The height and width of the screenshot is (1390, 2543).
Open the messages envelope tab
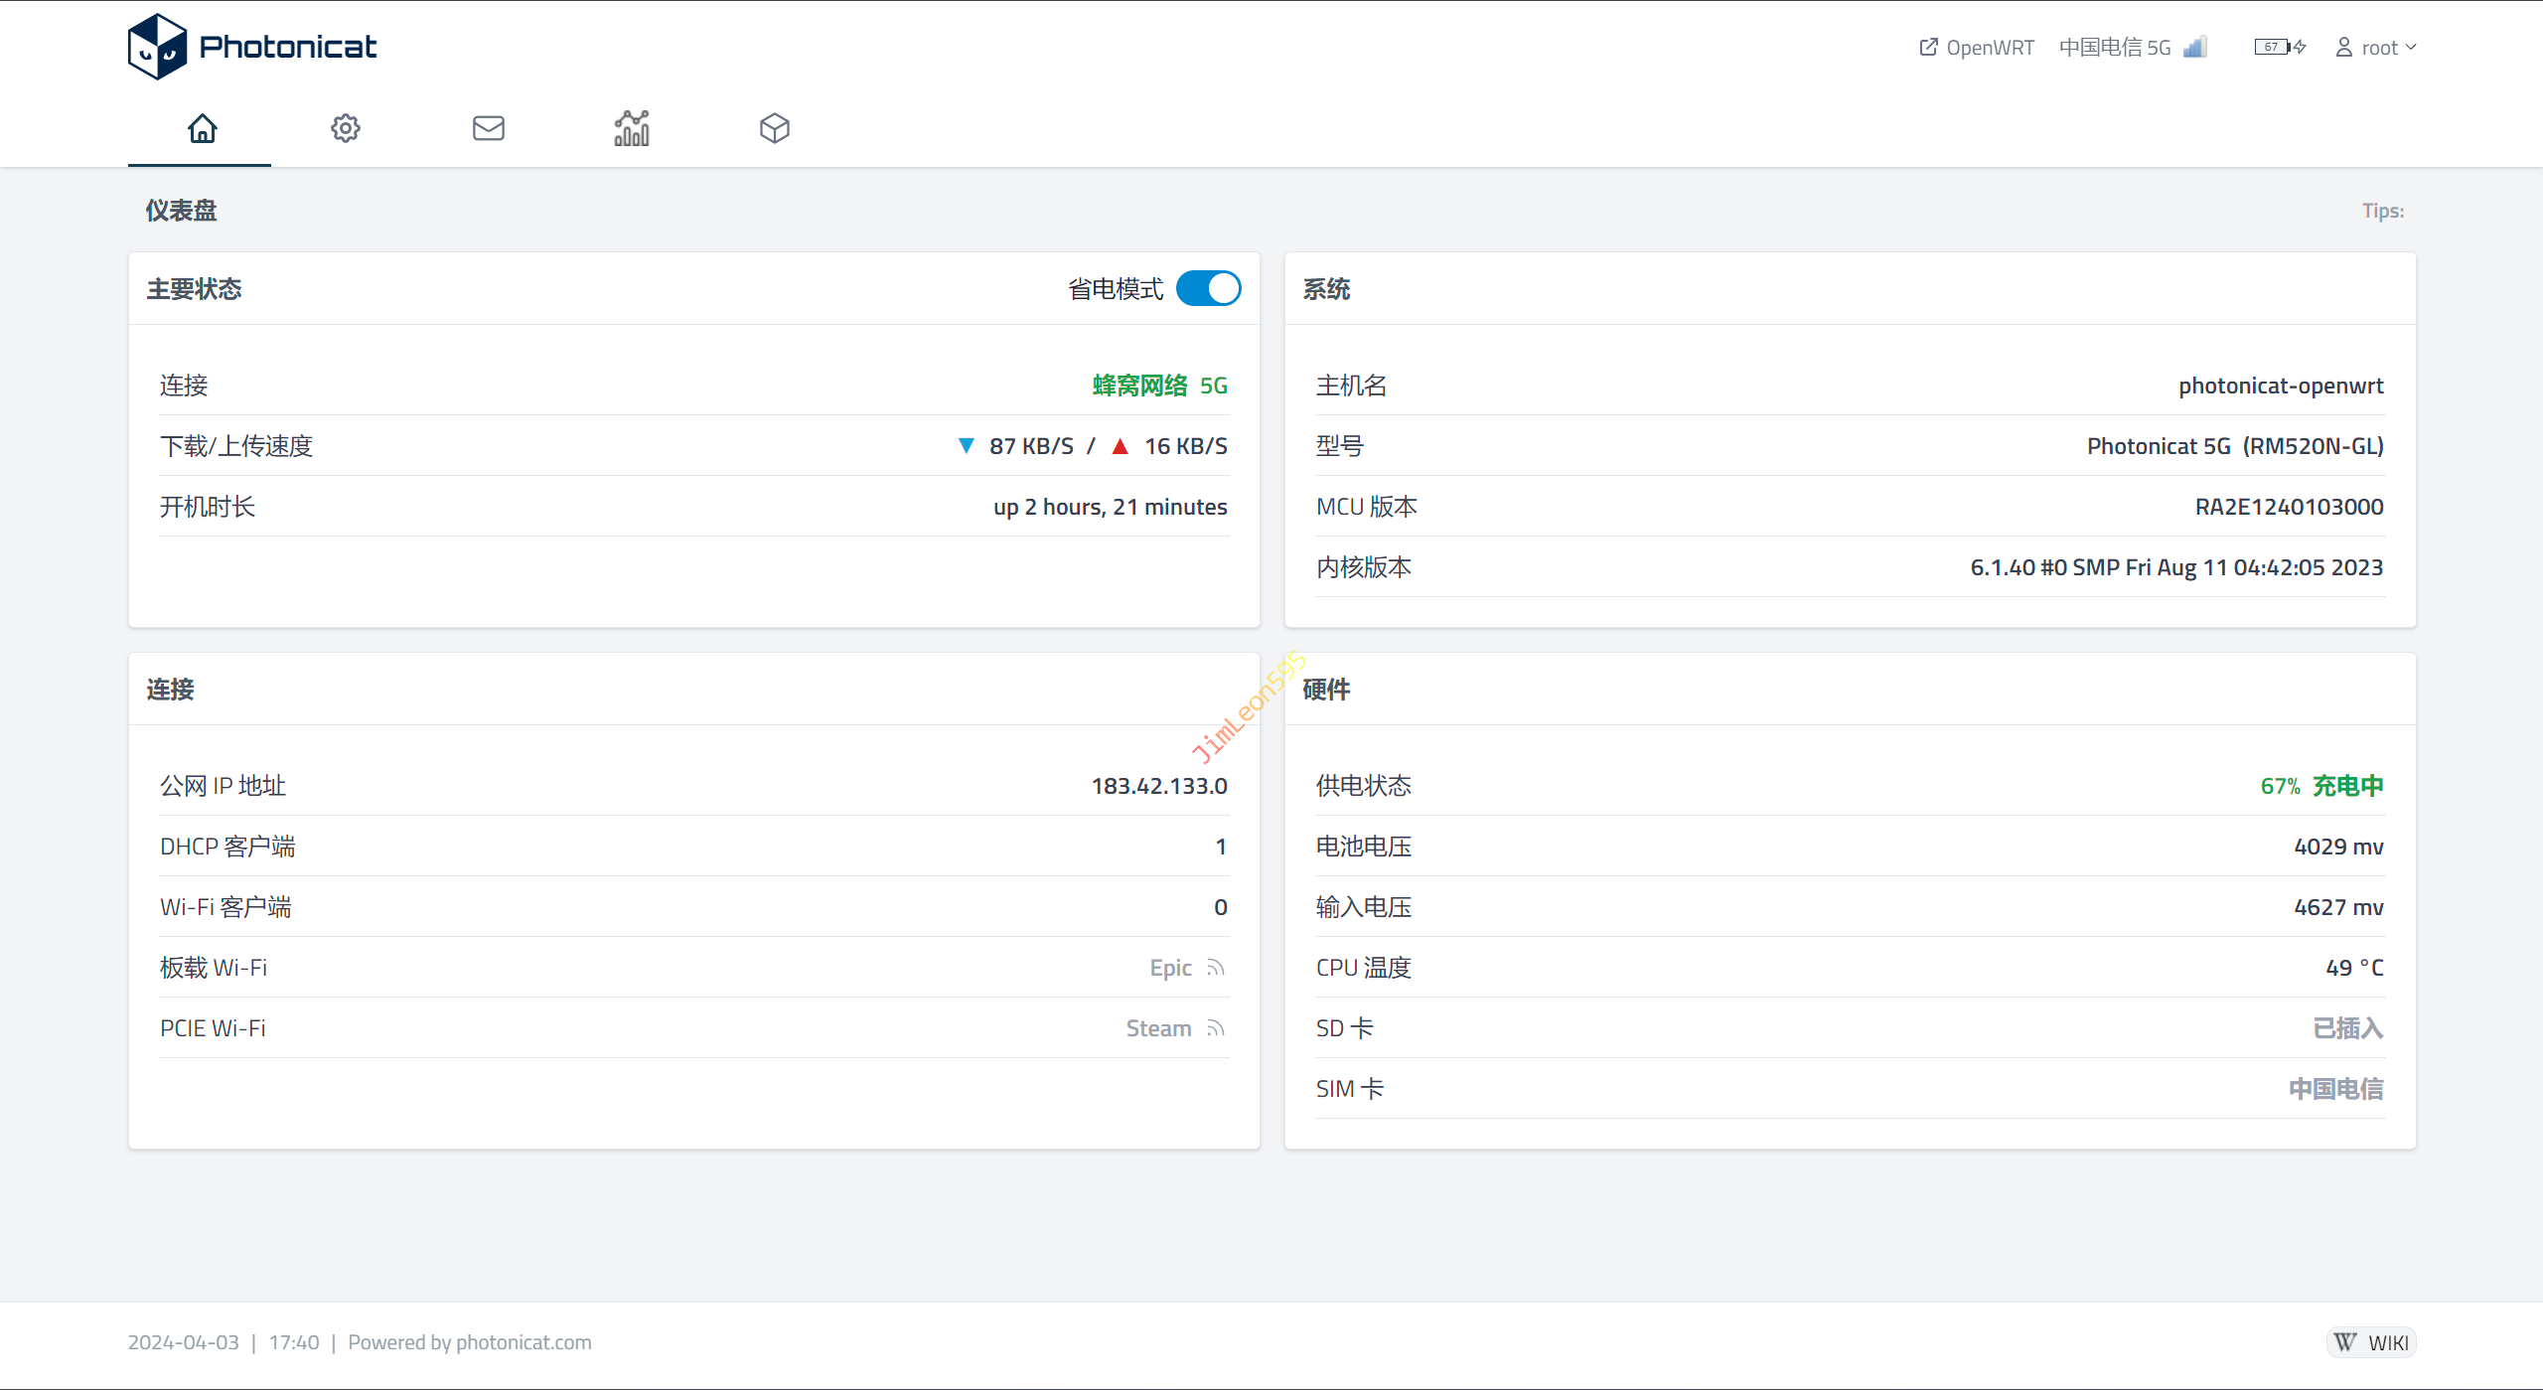(488, 128)
